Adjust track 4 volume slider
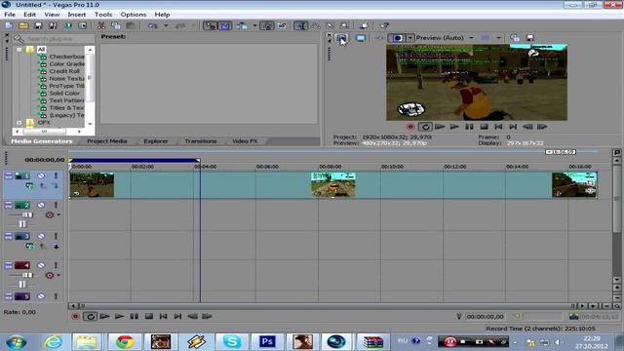 tap(27, 275)
